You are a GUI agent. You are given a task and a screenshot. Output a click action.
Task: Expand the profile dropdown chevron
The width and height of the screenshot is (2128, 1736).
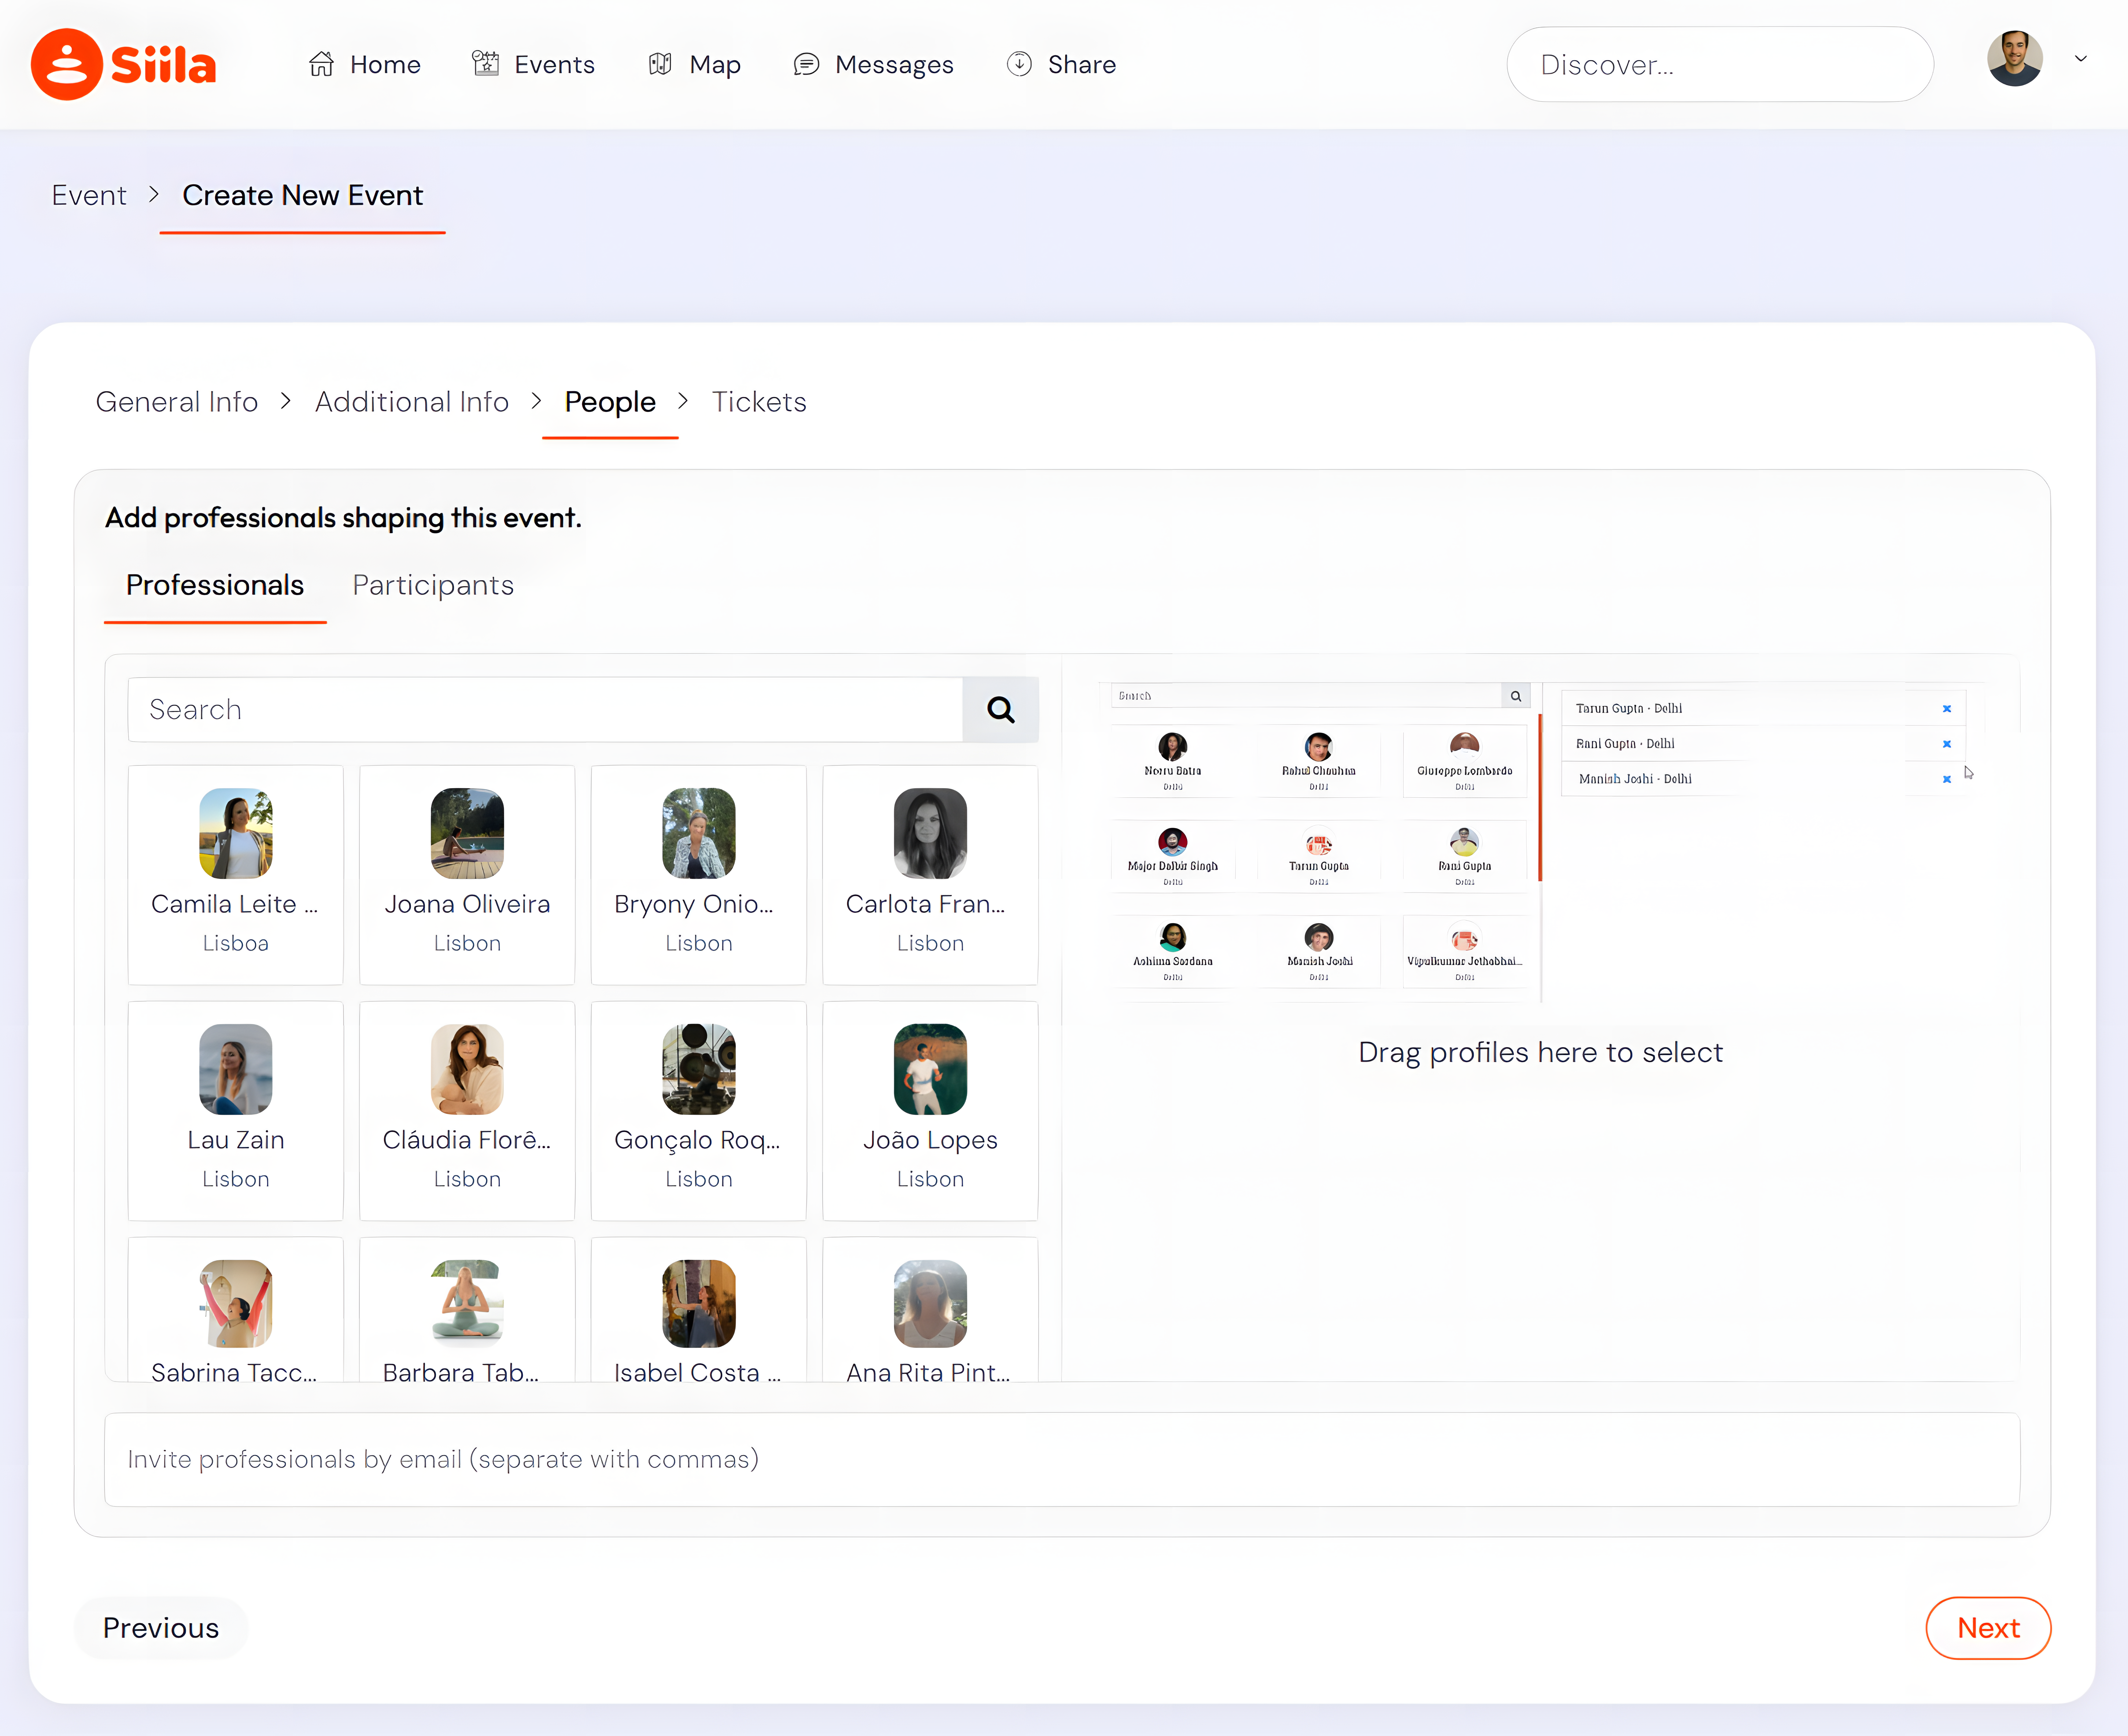2081,59
